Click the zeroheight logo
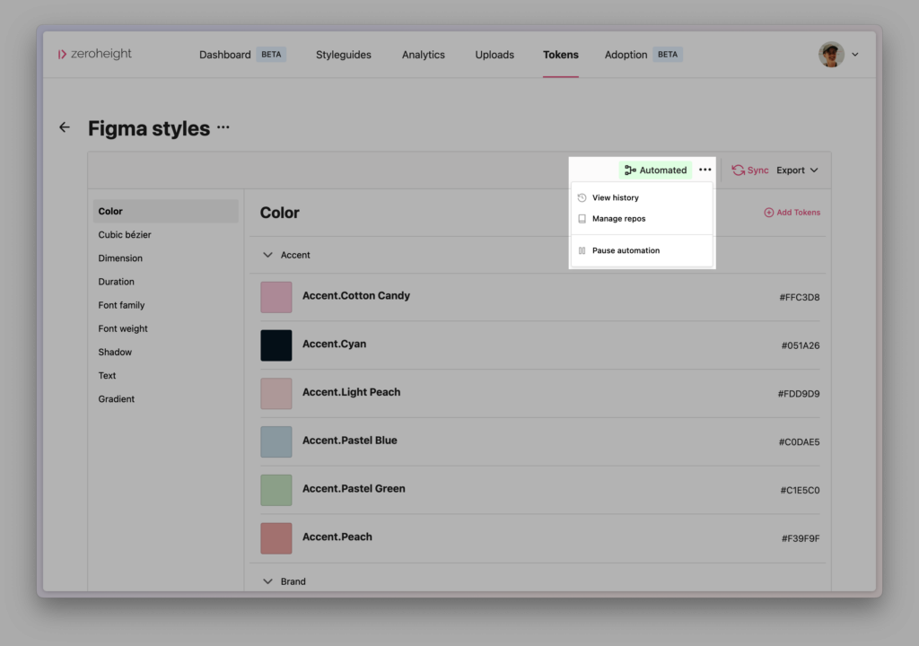The image size is (919, 646). tap(94, 54)
